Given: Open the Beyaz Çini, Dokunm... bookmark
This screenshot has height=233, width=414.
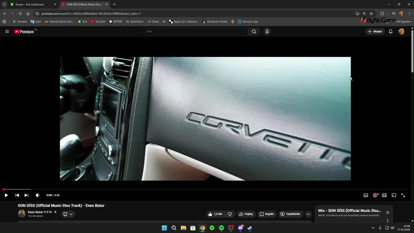Looking at the screenshot, I should 184,22.
